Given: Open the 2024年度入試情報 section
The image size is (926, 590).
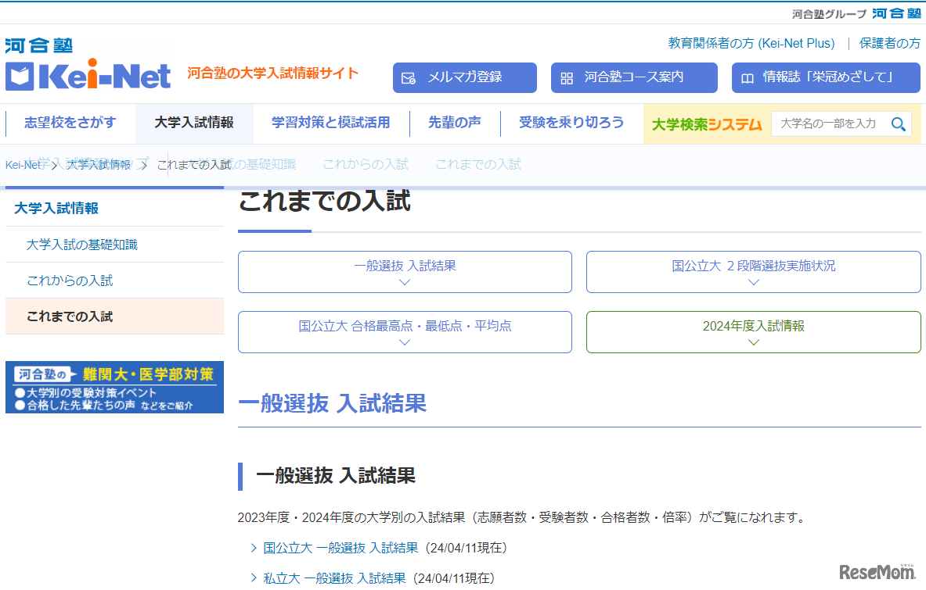Looking at the screenshot, I should point(753,332).
